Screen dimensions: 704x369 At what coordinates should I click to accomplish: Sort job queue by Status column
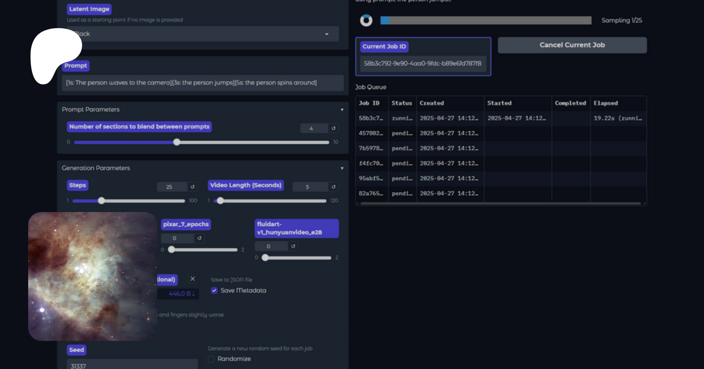pyautogui.click(x=402, y=103)
